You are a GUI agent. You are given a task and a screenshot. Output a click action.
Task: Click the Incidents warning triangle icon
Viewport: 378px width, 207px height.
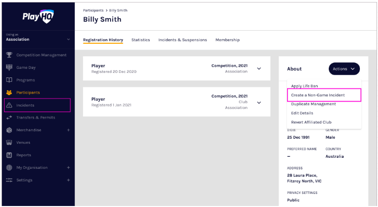click(9, 105)
